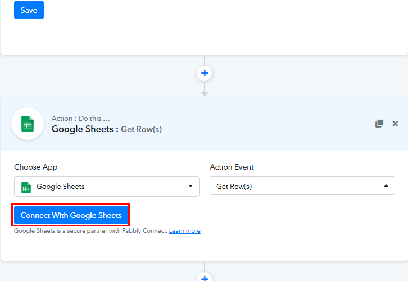Remove the Google Sheets action step
This screenshot has width=408, height=281.
(395, 124)
